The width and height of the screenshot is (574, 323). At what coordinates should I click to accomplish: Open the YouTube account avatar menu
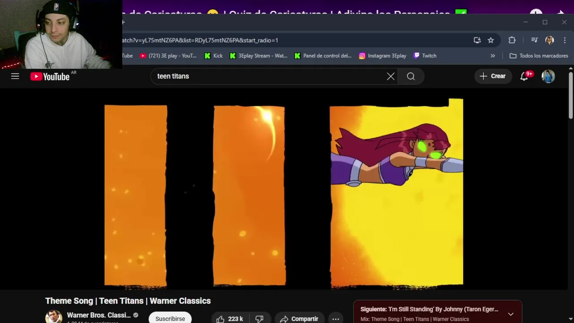548,76
